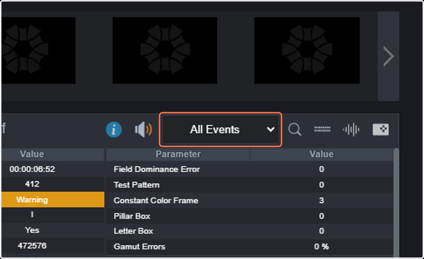Click the dotted lines captions icon
The width and height of the screenshot is (424, 259).
[x=322, y=129]
